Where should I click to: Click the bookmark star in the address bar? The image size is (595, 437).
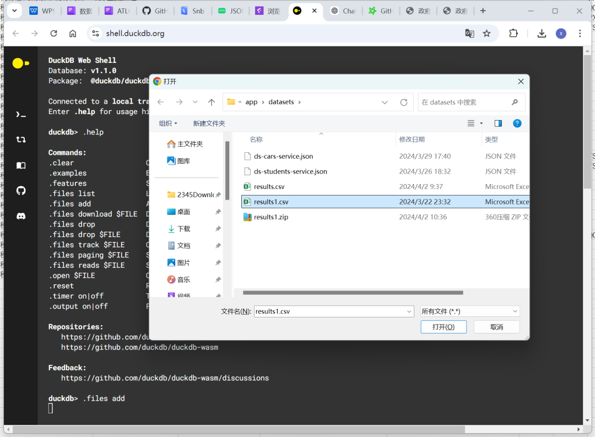488,34
